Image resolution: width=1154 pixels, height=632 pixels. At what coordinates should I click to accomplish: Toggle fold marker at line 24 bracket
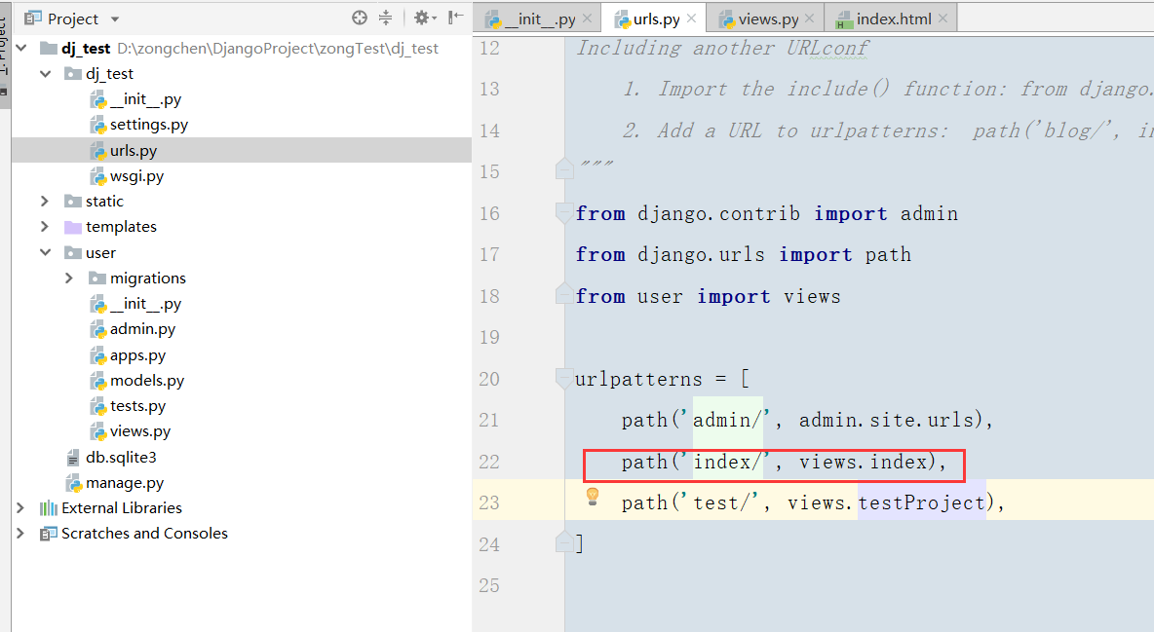pyautogui.click(x=564, y=541)
